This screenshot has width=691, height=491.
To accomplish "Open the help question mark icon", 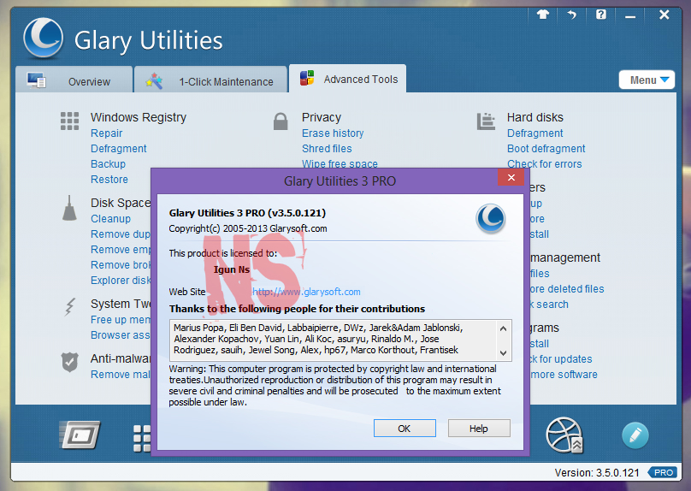I will point(600,15).
